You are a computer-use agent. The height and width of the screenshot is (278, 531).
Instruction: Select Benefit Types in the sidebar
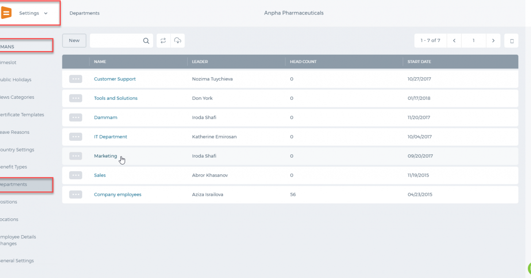(x=13, y=167)
